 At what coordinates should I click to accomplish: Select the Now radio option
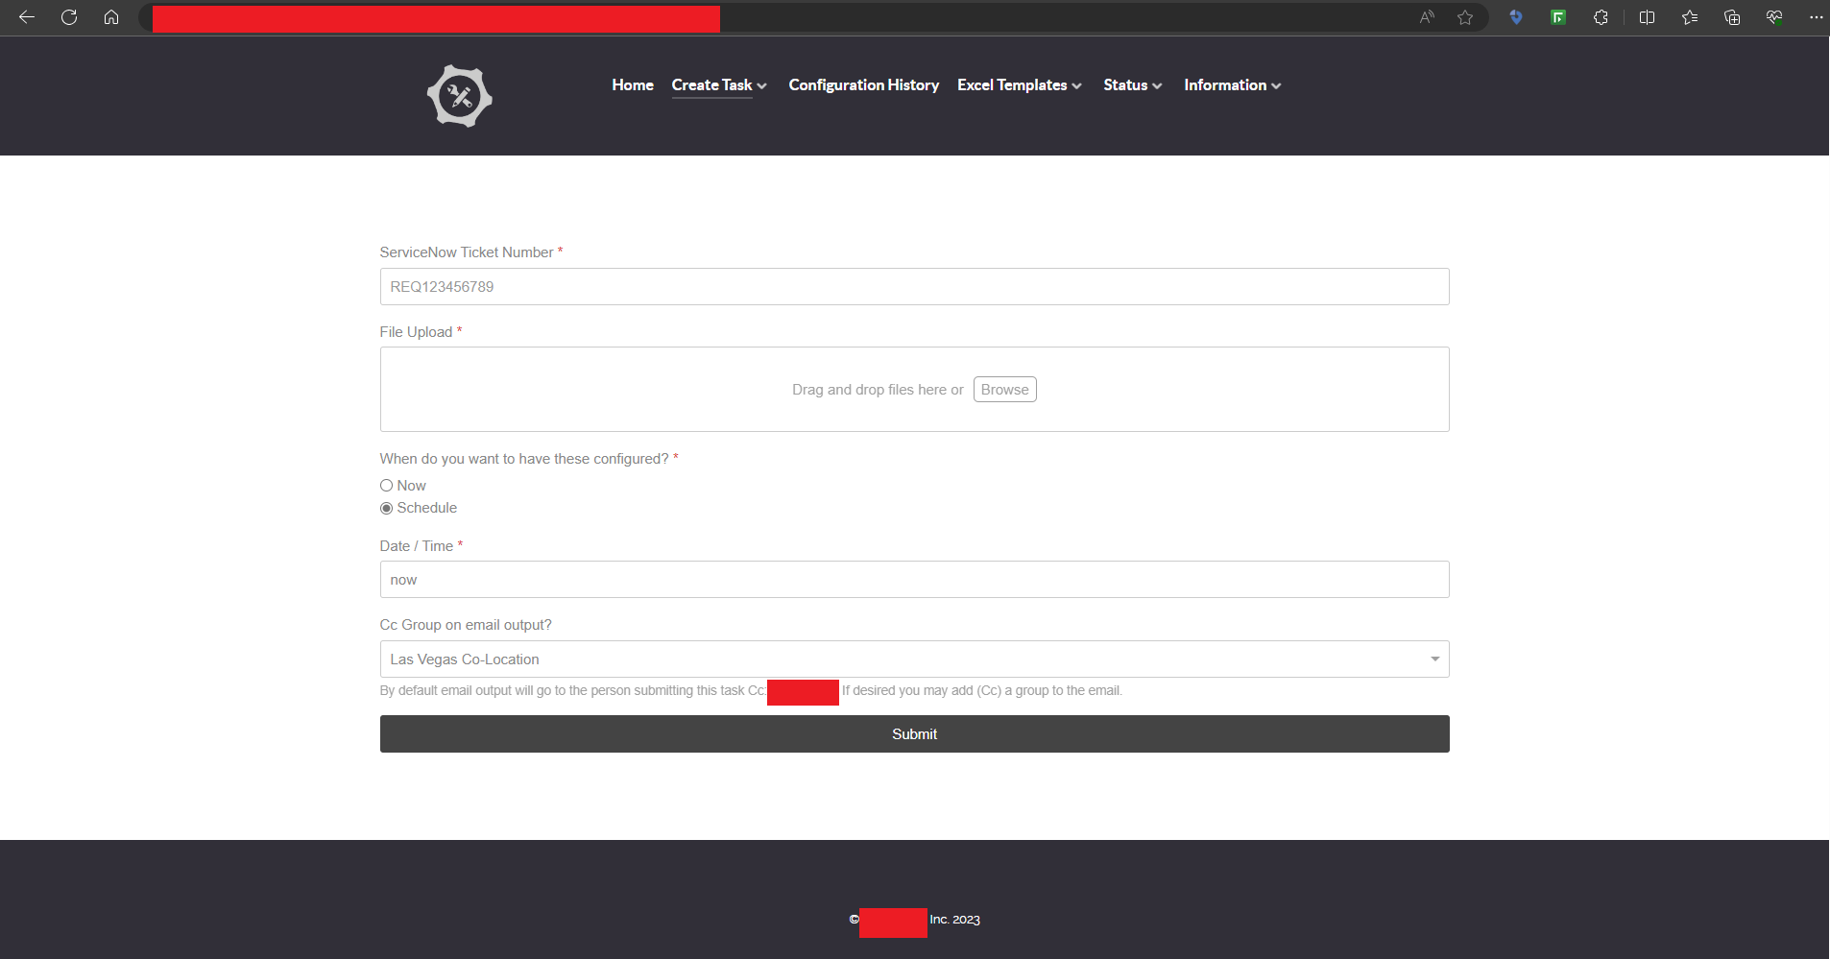click(387, 486)
